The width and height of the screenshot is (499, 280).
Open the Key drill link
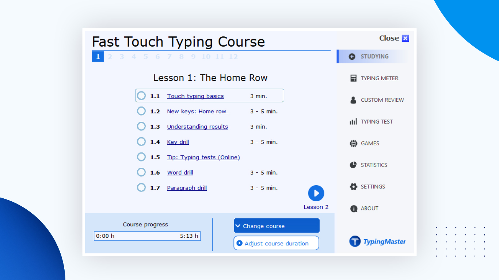178,142
